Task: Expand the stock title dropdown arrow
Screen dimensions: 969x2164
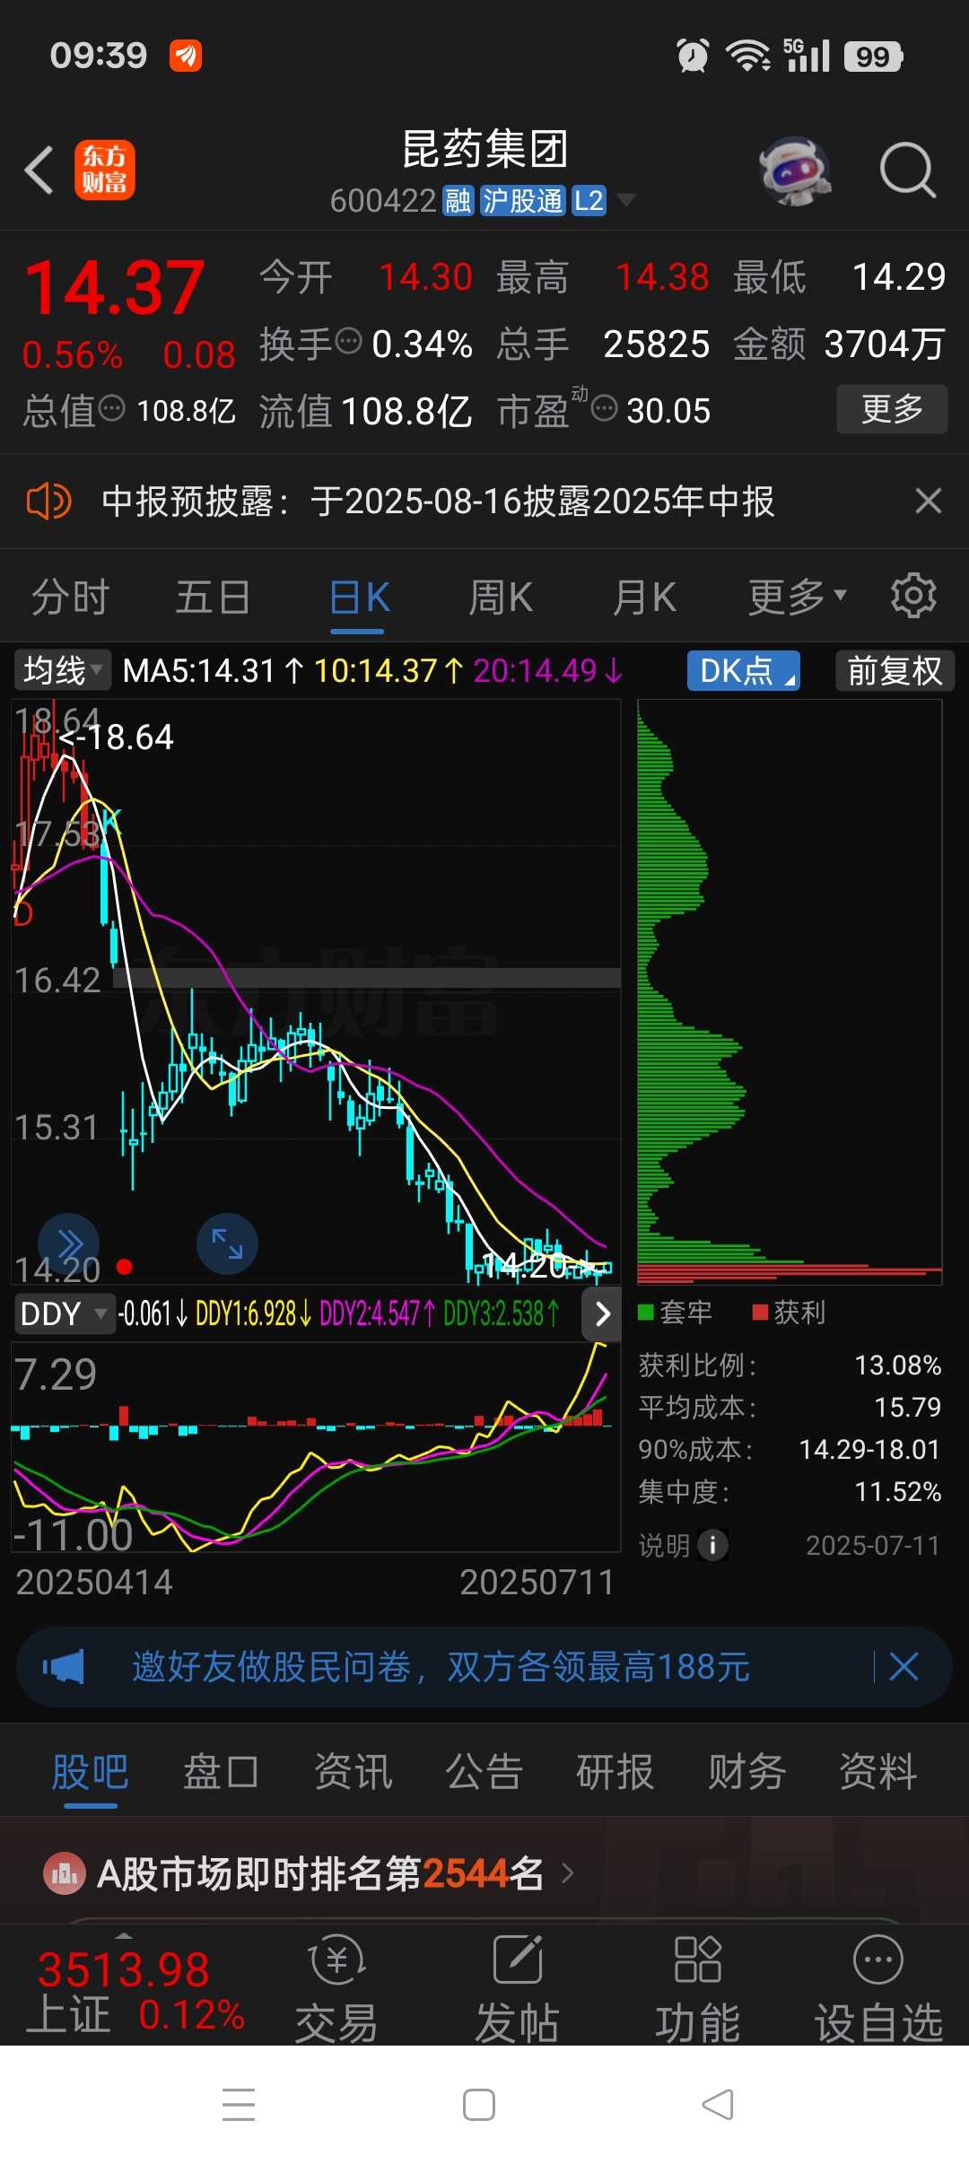Action: (x=625, y=200)
